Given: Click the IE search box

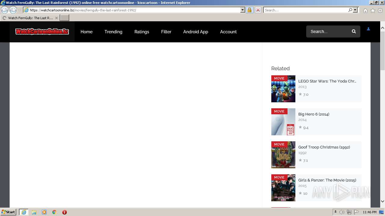Looking at the screenshot, I should 305,10.
